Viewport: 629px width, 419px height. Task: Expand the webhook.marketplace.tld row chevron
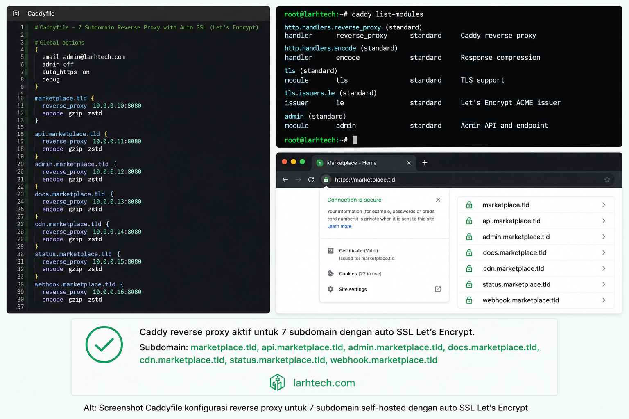pyautogui.click(x=604, y=300)
